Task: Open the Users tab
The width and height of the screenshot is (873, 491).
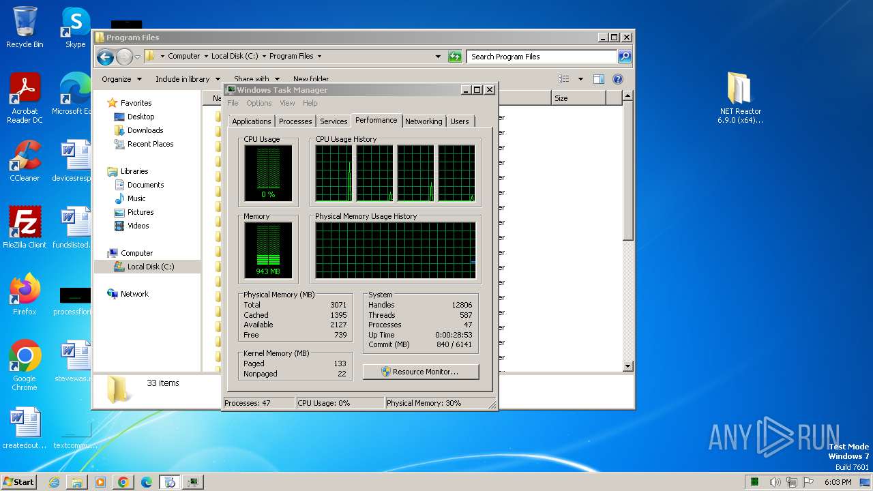Action: point(460,121)
